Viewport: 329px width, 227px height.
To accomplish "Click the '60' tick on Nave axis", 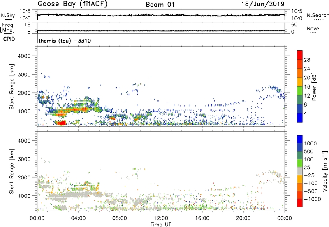I will pos(294,25).
